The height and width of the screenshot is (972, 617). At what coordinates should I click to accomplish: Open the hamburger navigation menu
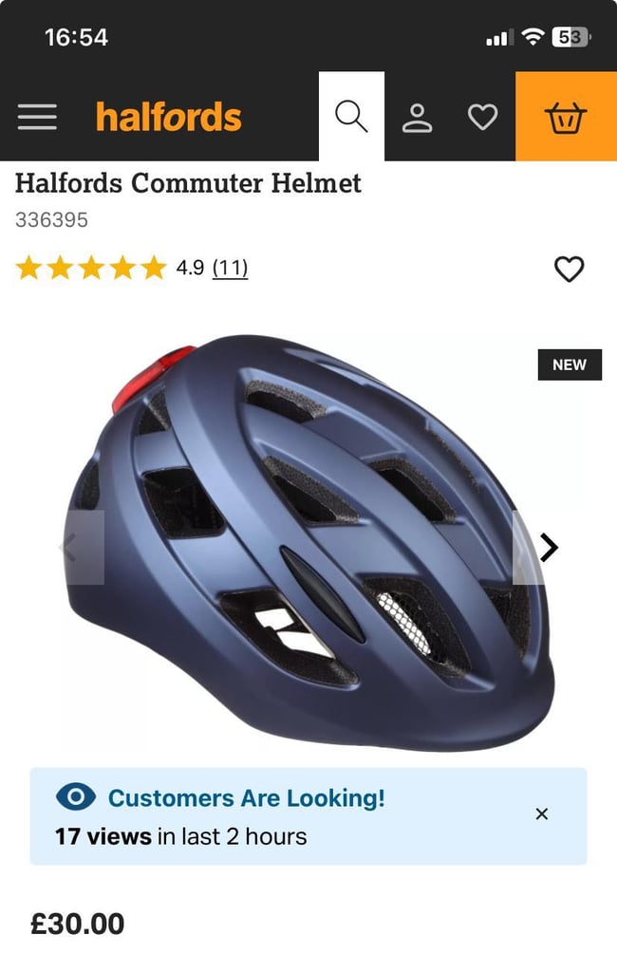37,117
